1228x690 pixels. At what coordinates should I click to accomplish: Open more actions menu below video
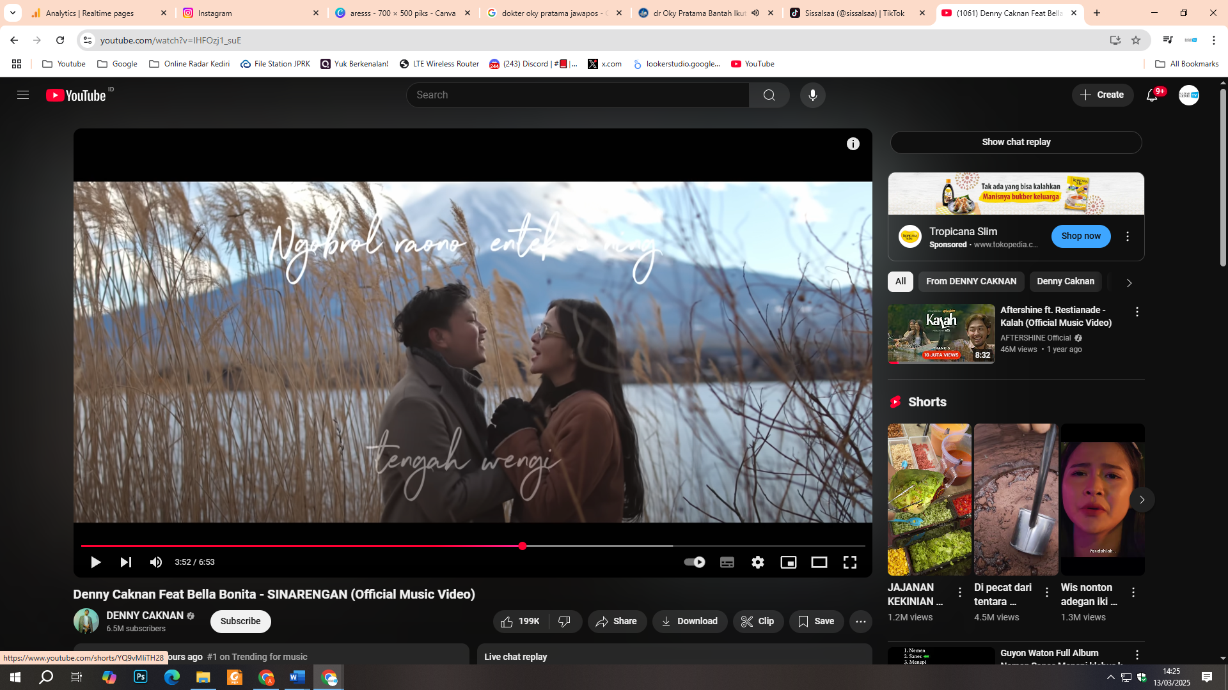point(861,622)
